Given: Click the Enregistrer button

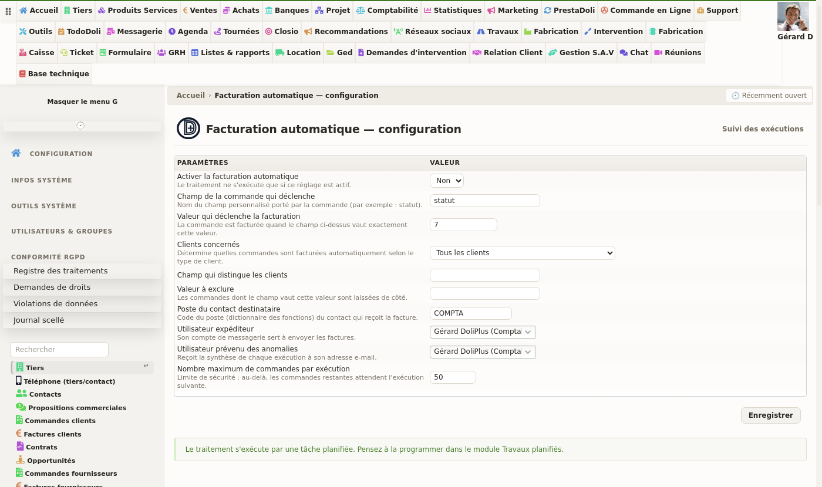Looking at the screenshot, I should 771,415.
